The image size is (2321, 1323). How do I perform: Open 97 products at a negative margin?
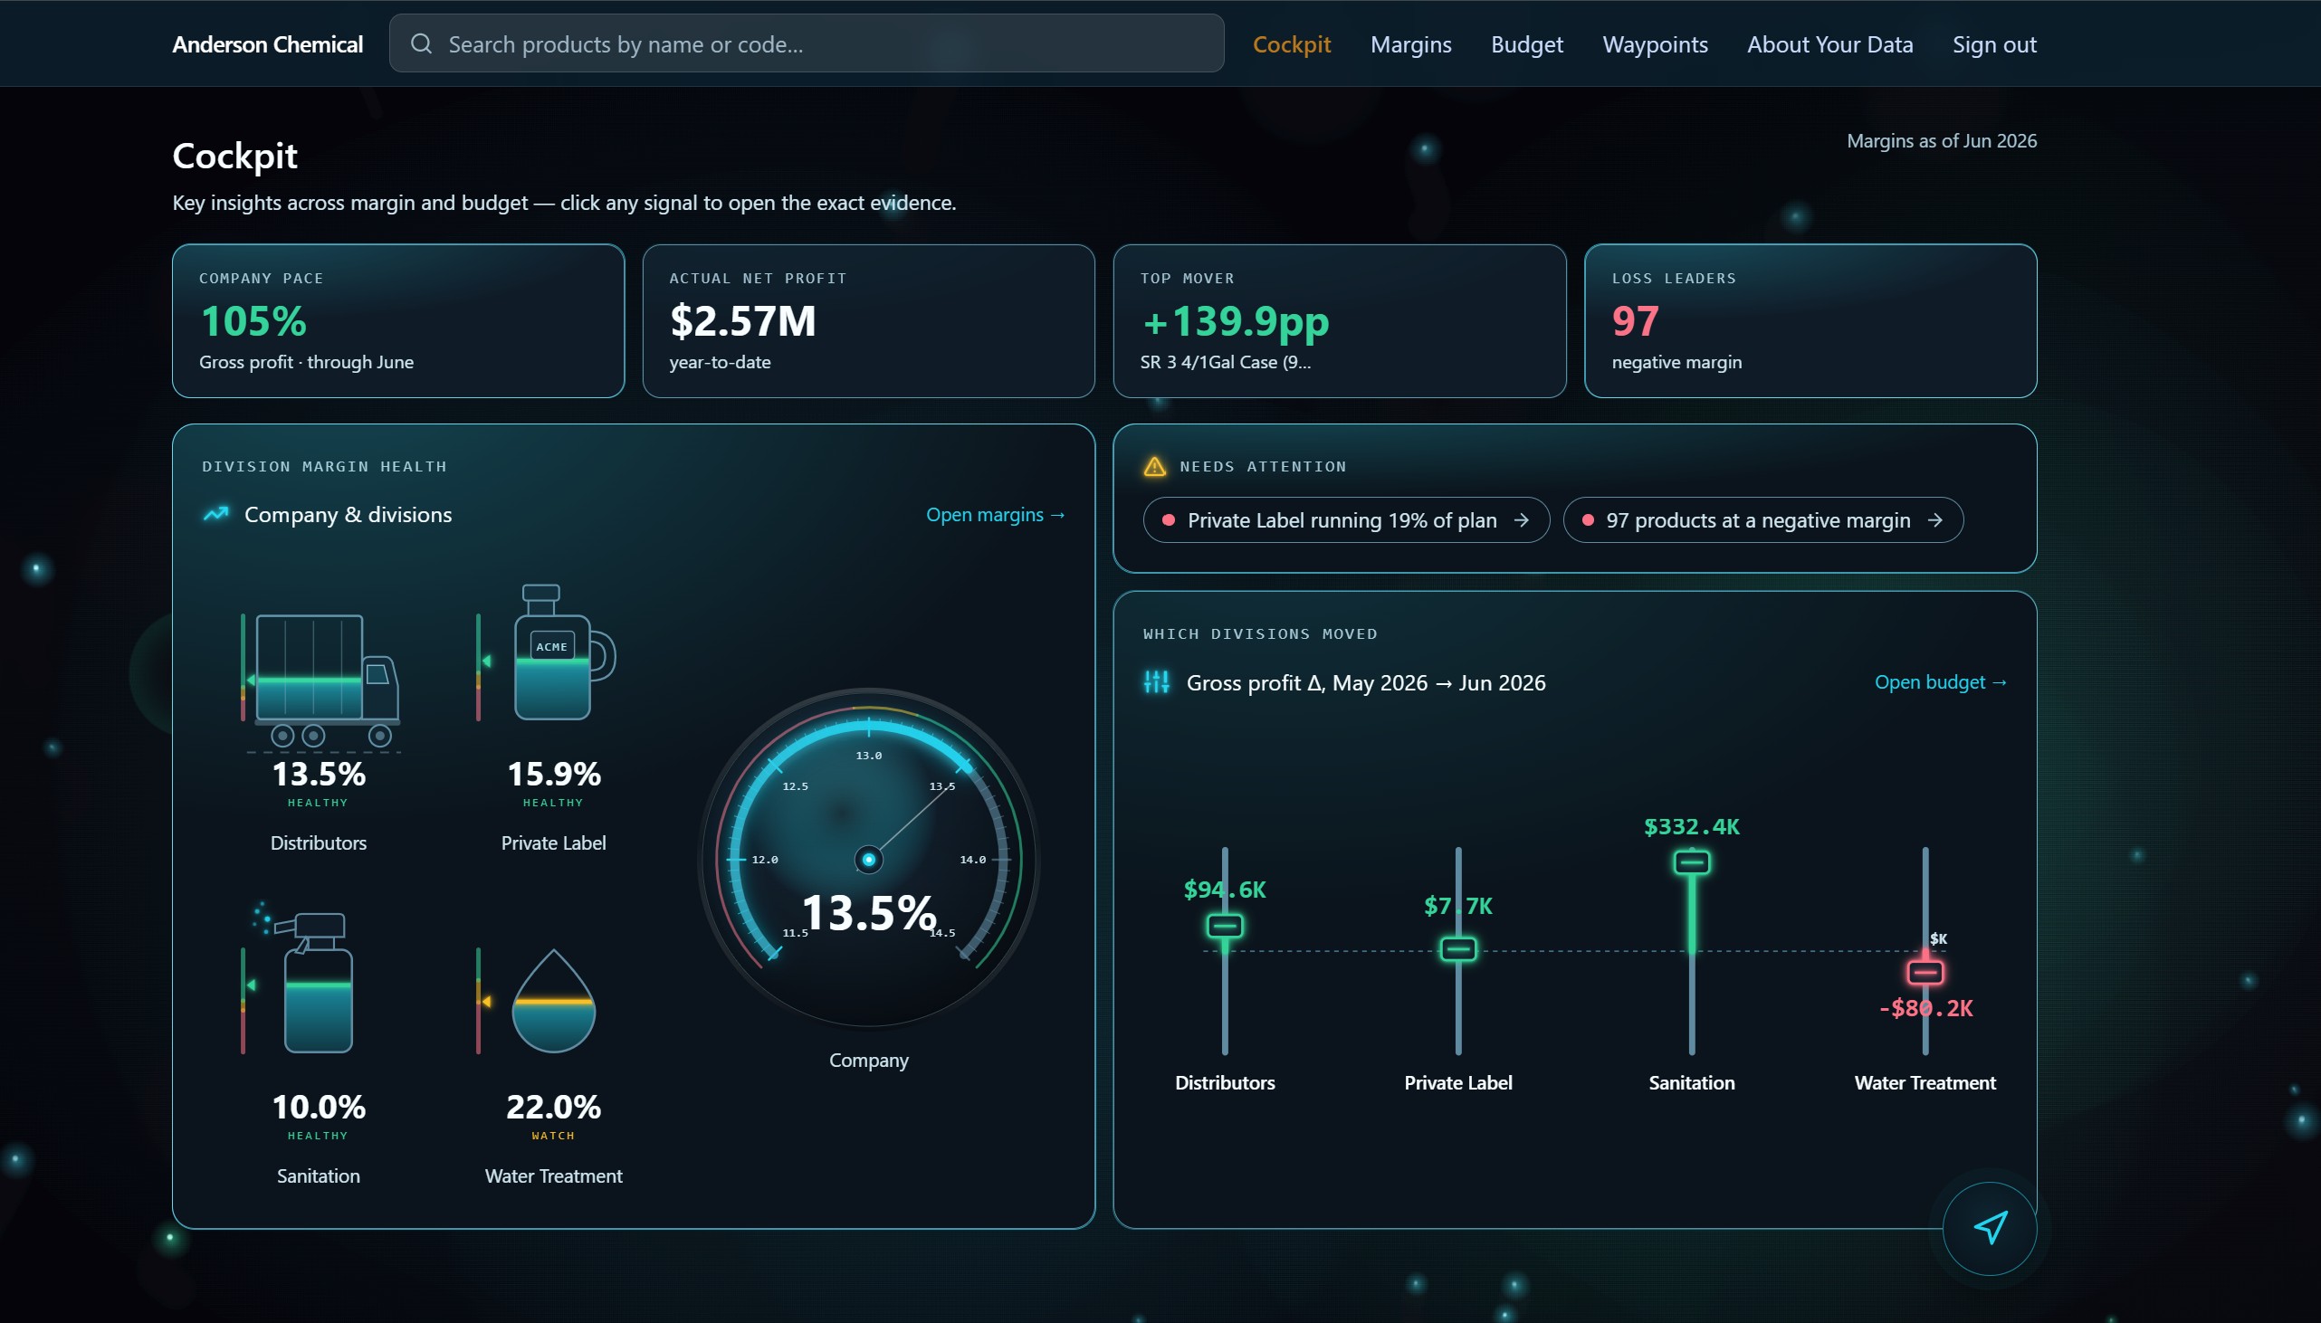click(1763, 519)
